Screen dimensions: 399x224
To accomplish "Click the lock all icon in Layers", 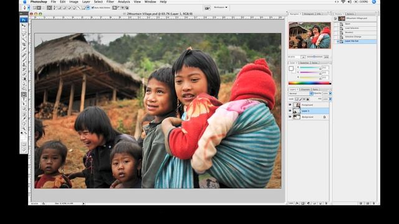I will [x=307, y=99].
